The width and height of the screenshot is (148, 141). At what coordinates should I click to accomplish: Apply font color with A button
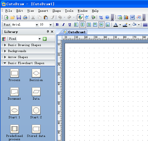116,25
